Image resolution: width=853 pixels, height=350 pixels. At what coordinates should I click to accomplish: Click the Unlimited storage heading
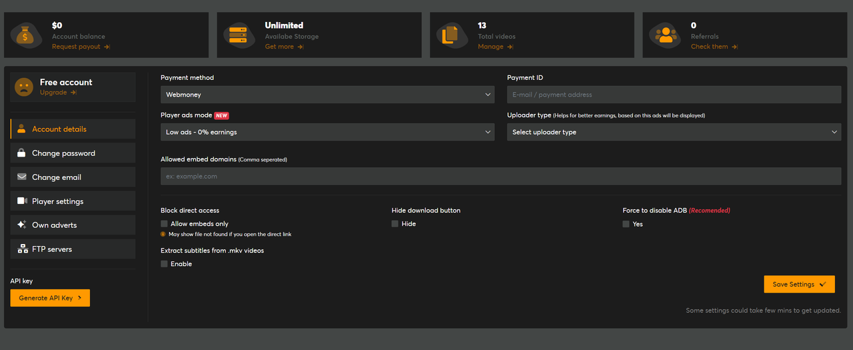click(284, 25)
